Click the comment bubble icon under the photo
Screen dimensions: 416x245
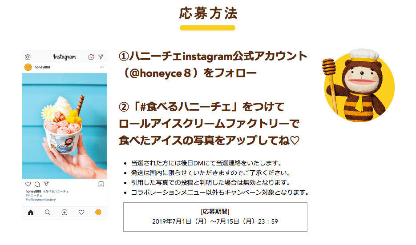pyautogui.click(x=37, y=184)
